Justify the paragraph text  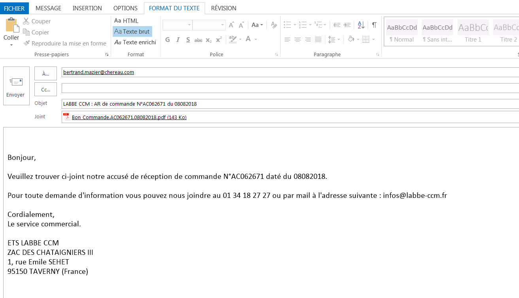tap(318, 40)
